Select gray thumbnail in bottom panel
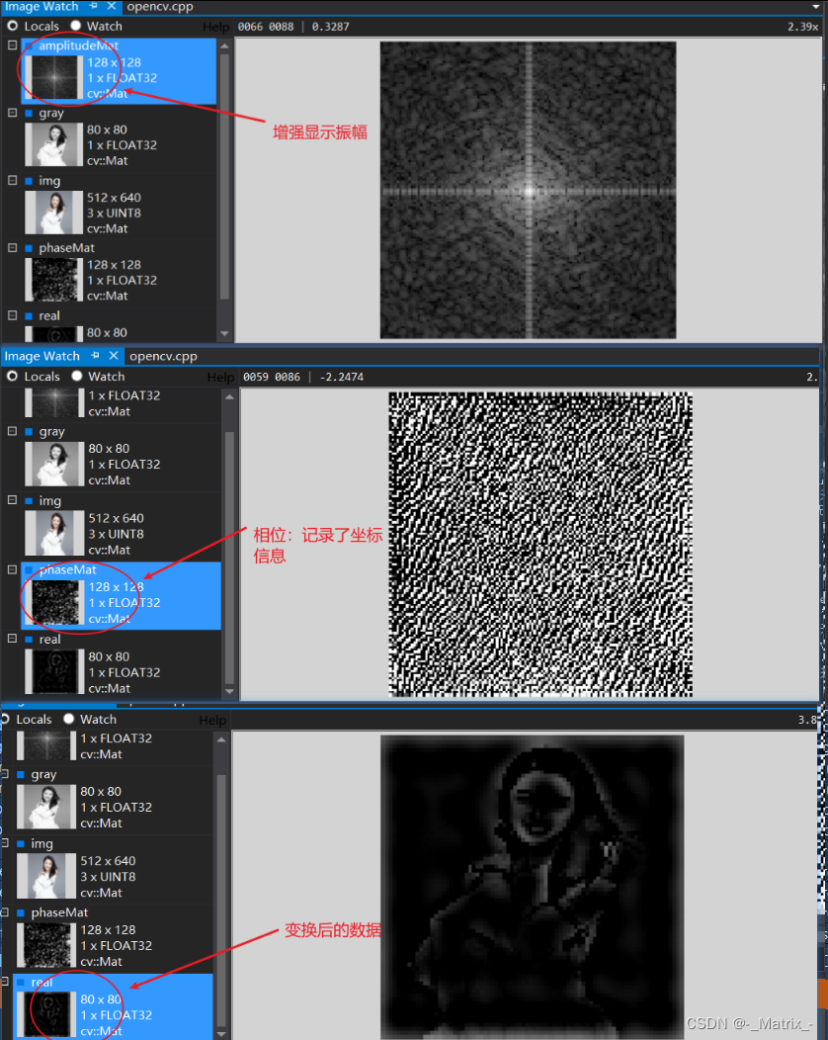The width and height of the screenshot is (828, 1040). pyautogui.click(x=46, y=808)
